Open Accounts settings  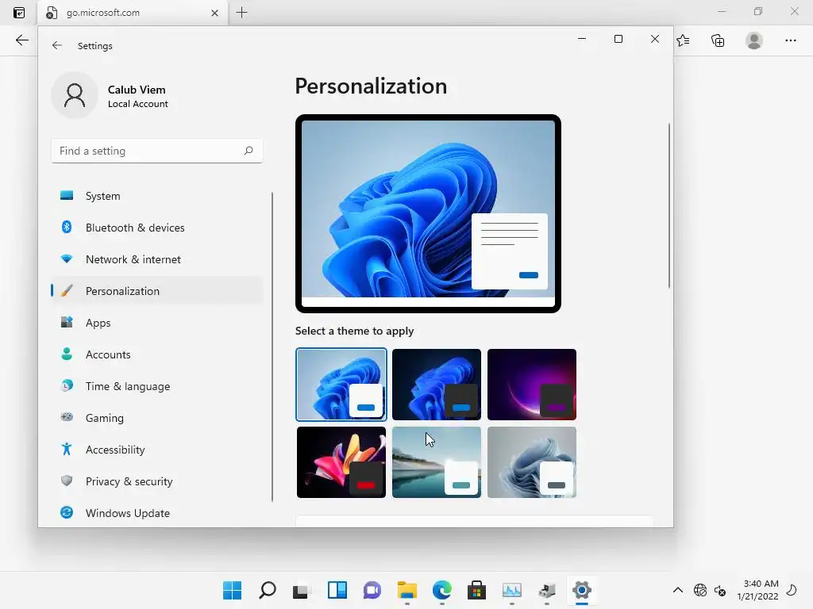[x=156, y=354]
